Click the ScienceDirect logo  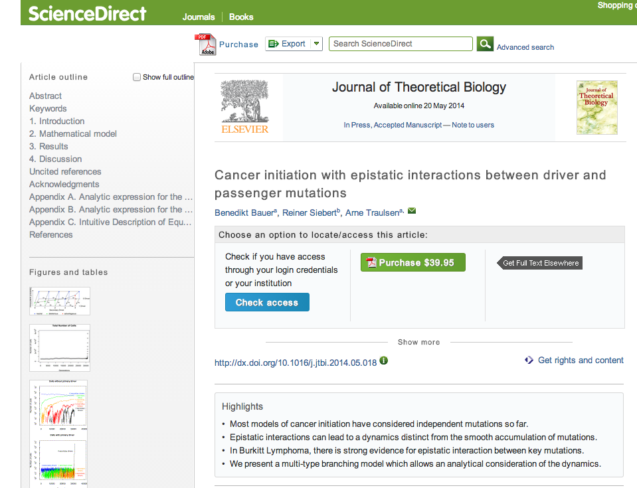[88, 13]
